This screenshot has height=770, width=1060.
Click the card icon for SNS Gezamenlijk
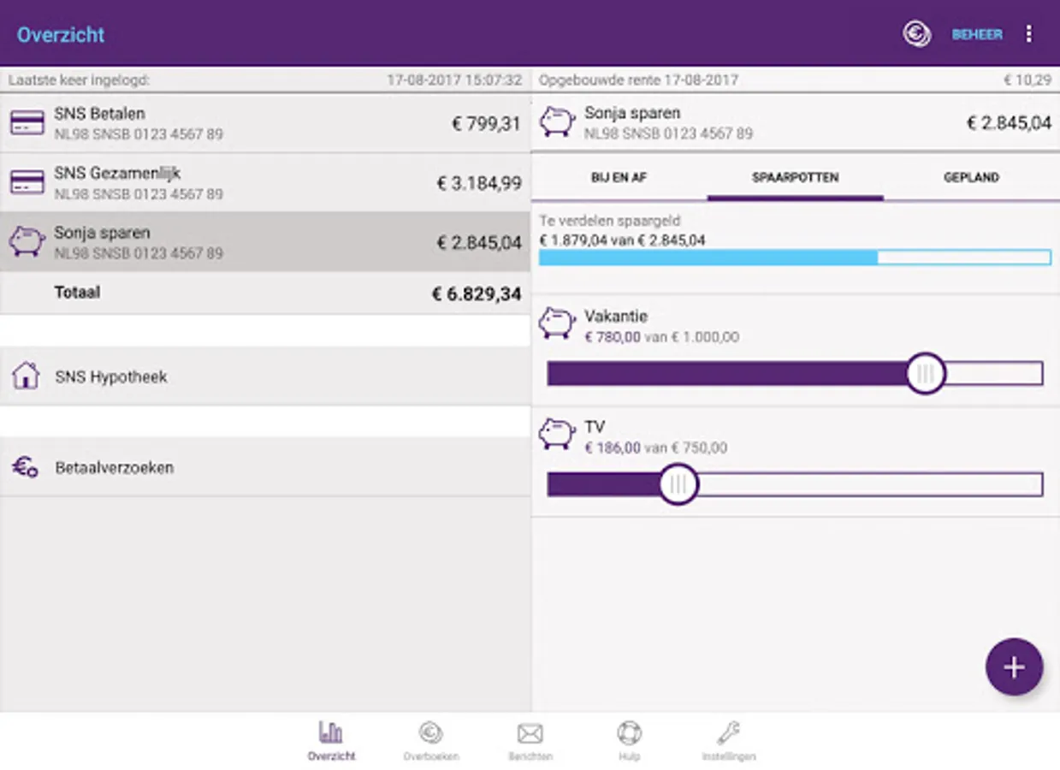click(27, 182)
